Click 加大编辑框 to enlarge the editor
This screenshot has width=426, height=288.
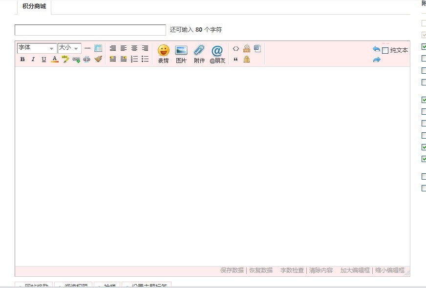355,270
